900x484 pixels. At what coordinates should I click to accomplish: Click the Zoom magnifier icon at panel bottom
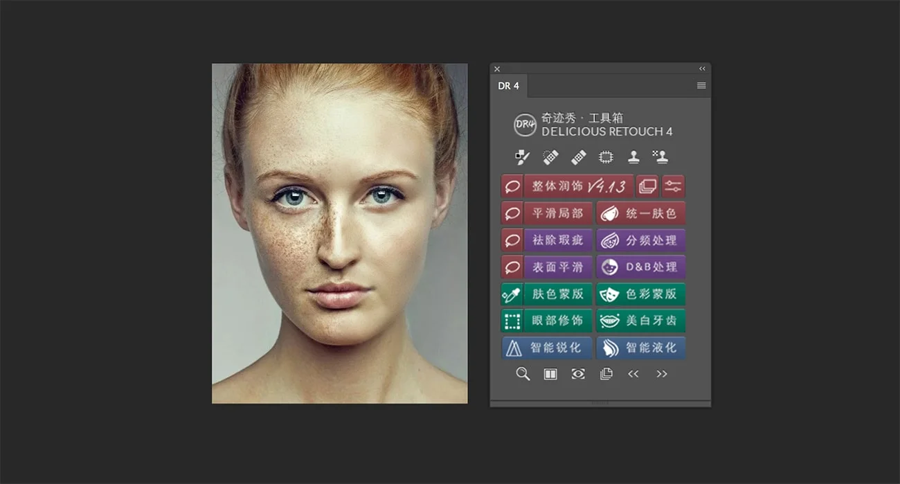coord(523,374)
